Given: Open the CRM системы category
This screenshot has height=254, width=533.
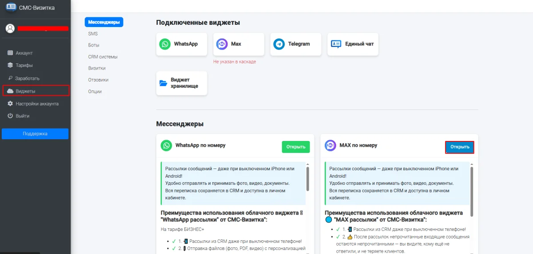Looking at the screenshot, I should pos(103,57).
